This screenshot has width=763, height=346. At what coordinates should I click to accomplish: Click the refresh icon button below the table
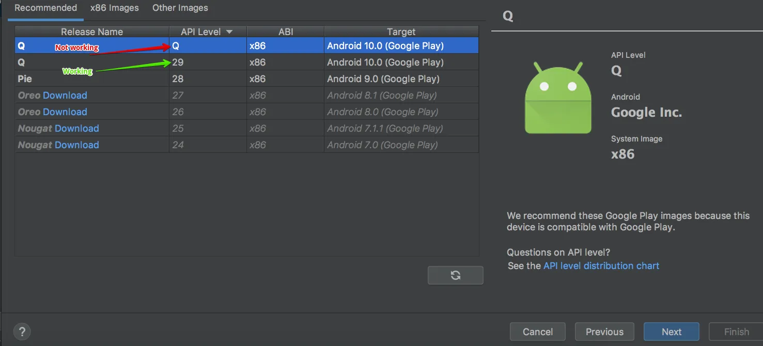[455, 275]
